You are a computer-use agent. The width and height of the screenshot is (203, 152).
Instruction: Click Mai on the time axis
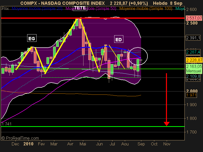83,144
